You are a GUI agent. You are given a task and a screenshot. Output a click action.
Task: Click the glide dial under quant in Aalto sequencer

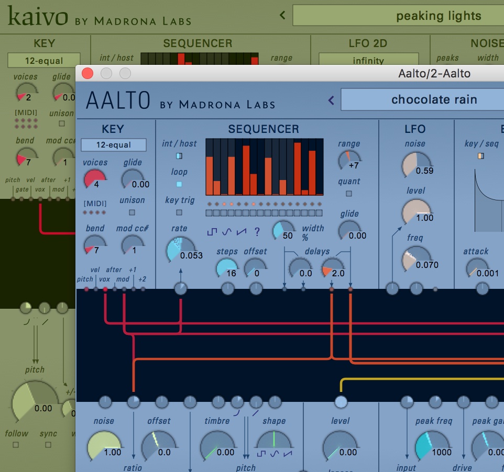[350, 230]
